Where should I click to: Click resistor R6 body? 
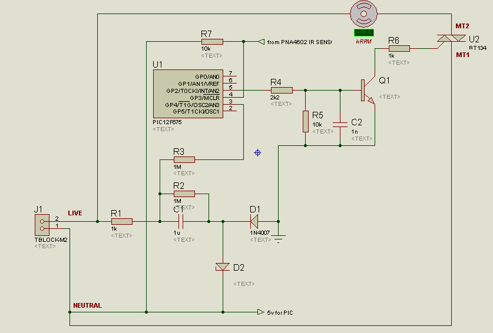pyautogui.click(x=399, y=48)
